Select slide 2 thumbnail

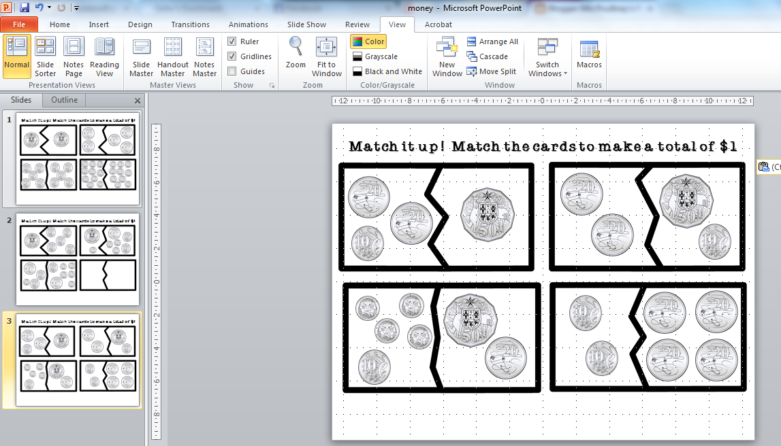[78, 259]
